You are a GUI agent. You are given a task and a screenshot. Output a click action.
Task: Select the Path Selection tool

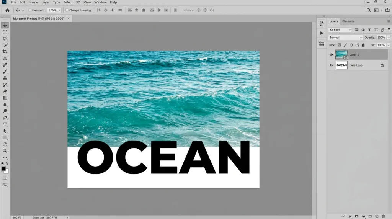coord(5,131)
